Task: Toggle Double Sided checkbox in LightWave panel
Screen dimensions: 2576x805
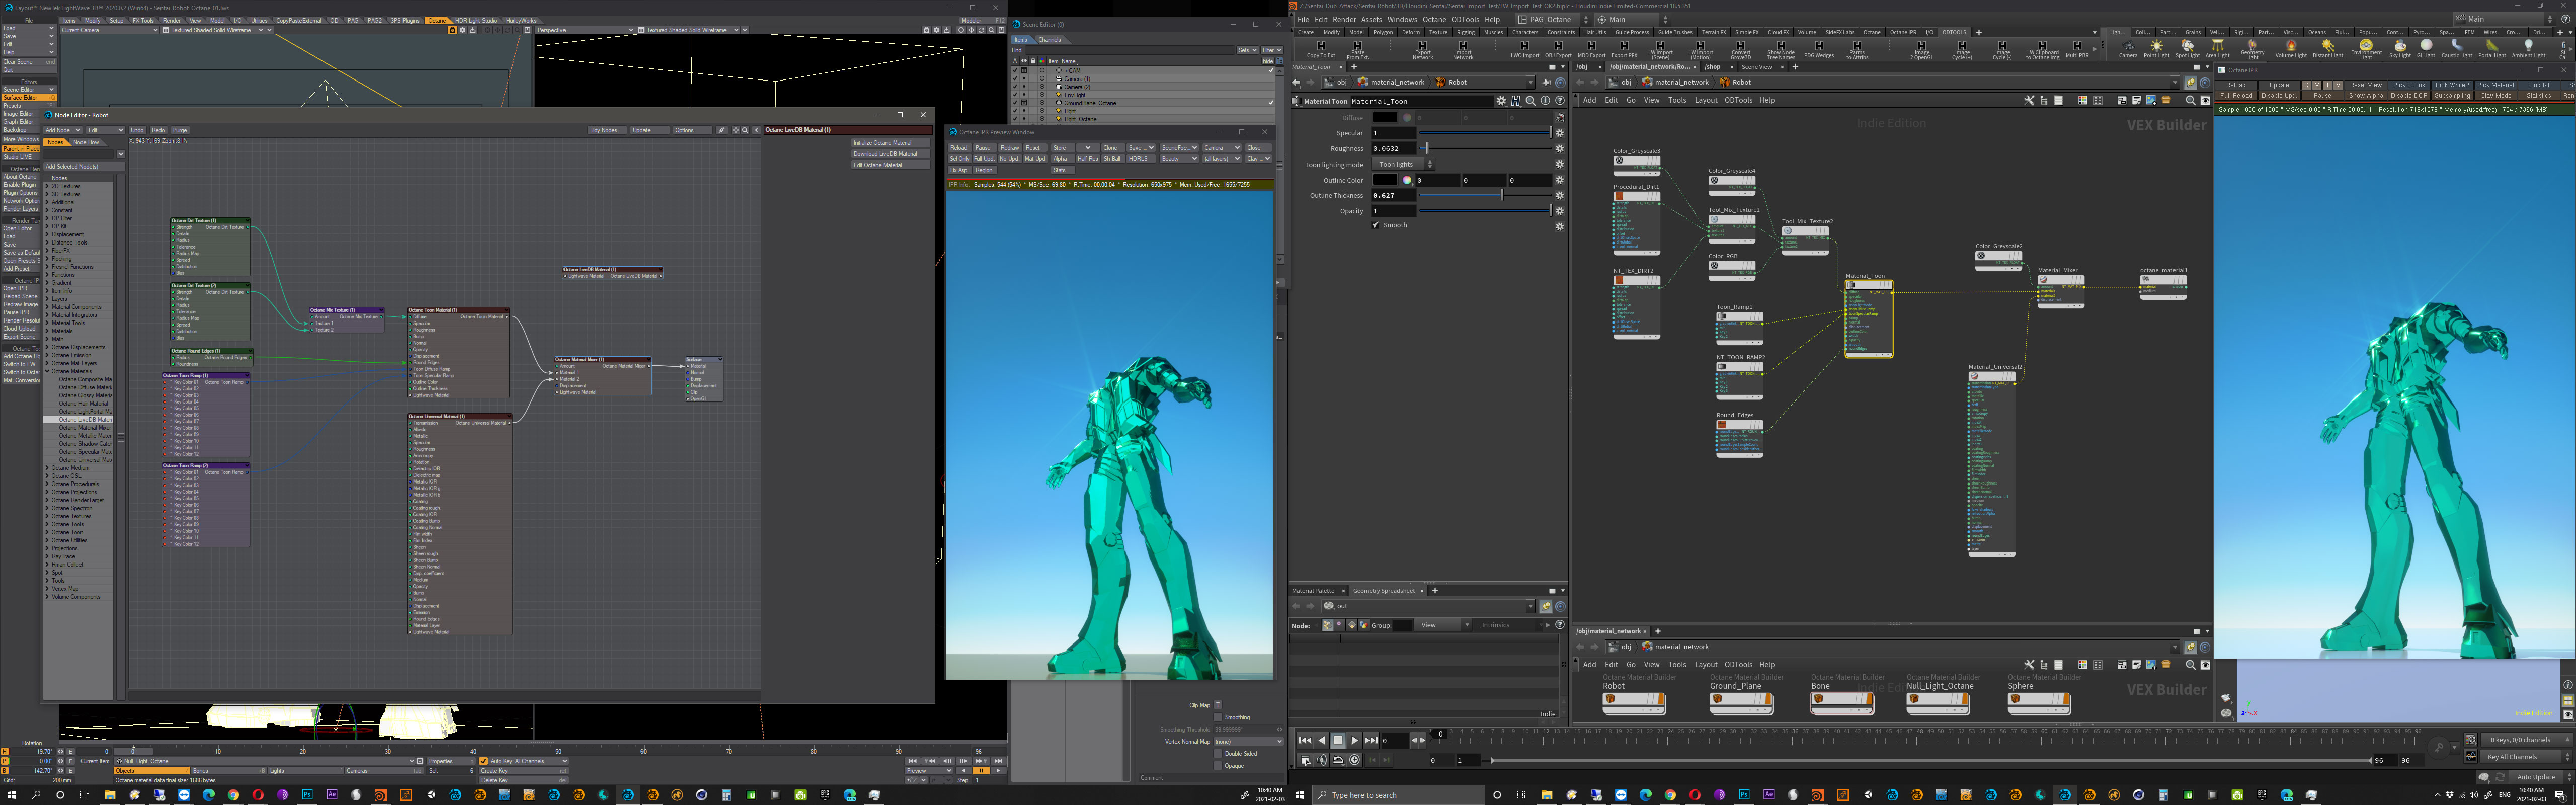Action: tap(1218, 754)
